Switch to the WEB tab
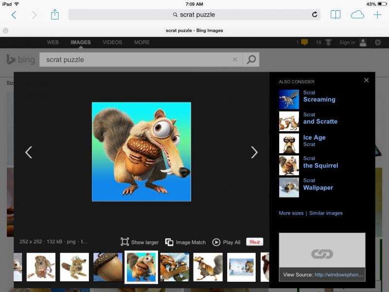 tap(53, 42)
